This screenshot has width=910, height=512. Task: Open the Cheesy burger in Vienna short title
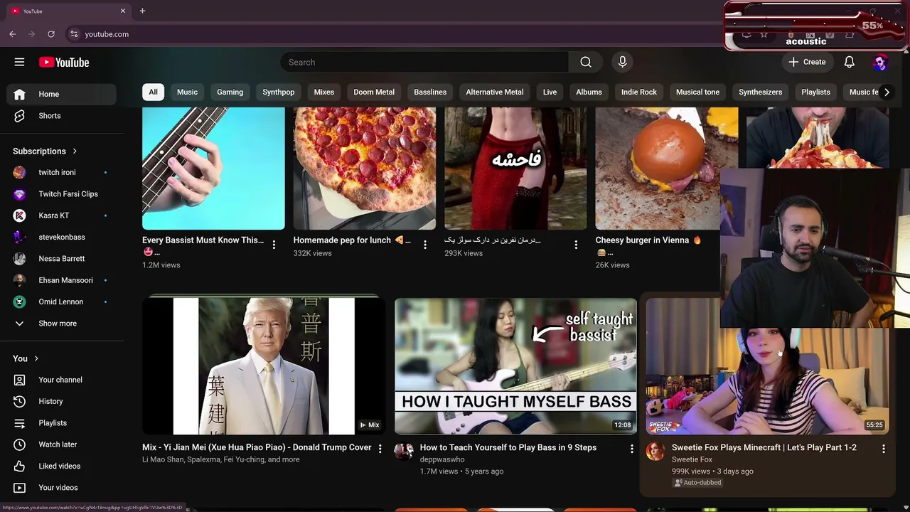tap(648, 245)
